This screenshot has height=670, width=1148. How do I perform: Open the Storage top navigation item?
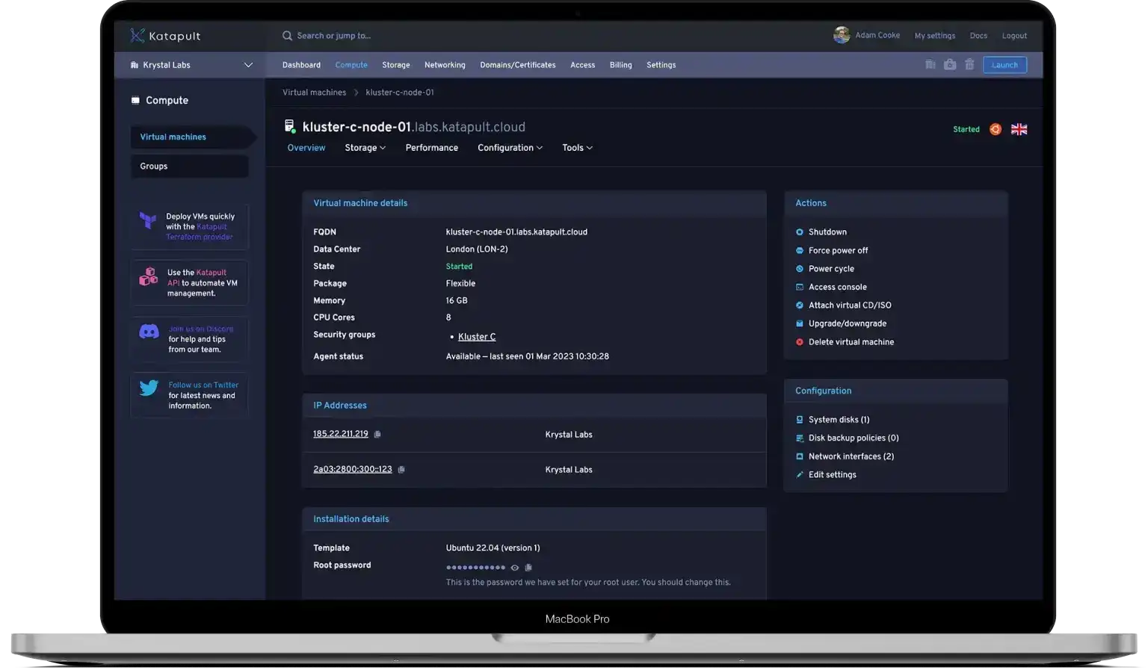pos(396,65)
